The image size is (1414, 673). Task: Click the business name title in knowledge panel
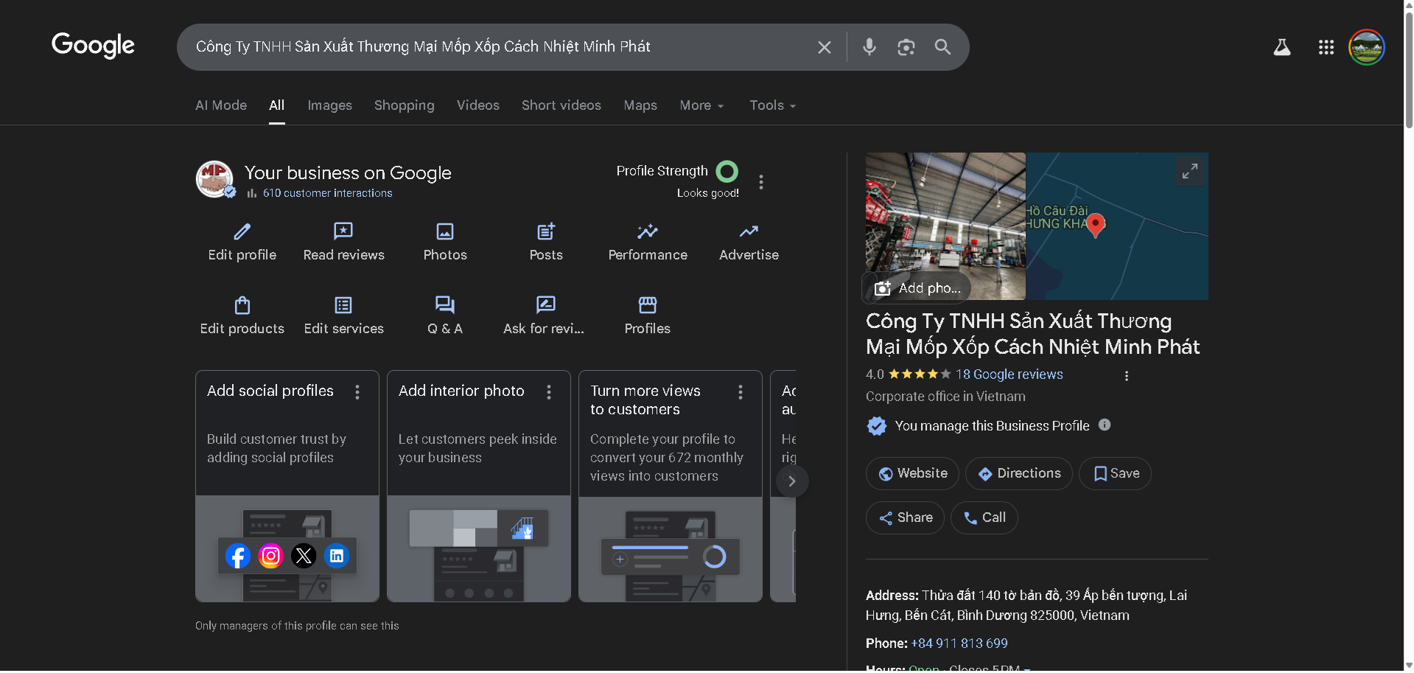tap(1032, 334)
